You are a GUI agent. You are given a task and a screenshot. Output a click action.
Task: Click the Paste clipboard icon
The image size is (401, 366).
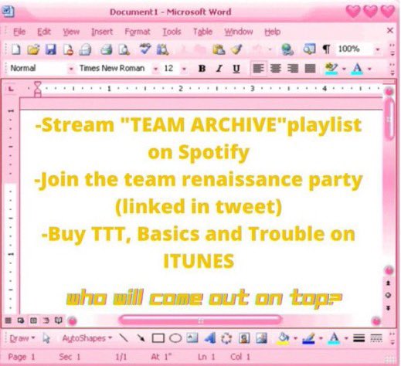point(219,49)
